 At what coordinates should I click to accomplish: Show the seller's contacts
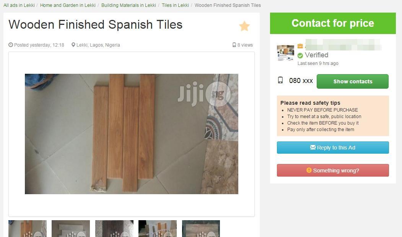[353, 81]
